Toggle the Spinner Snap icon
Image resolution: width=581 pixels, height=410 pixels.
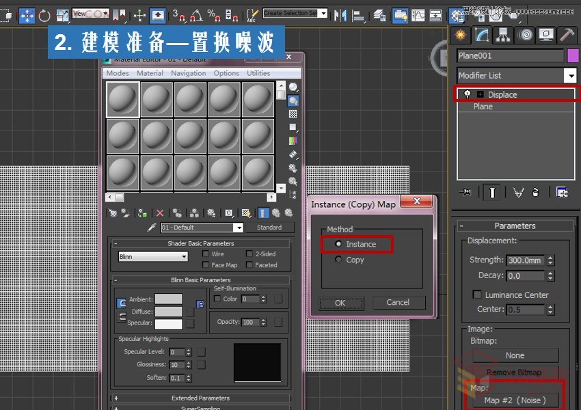pos(232,16)
